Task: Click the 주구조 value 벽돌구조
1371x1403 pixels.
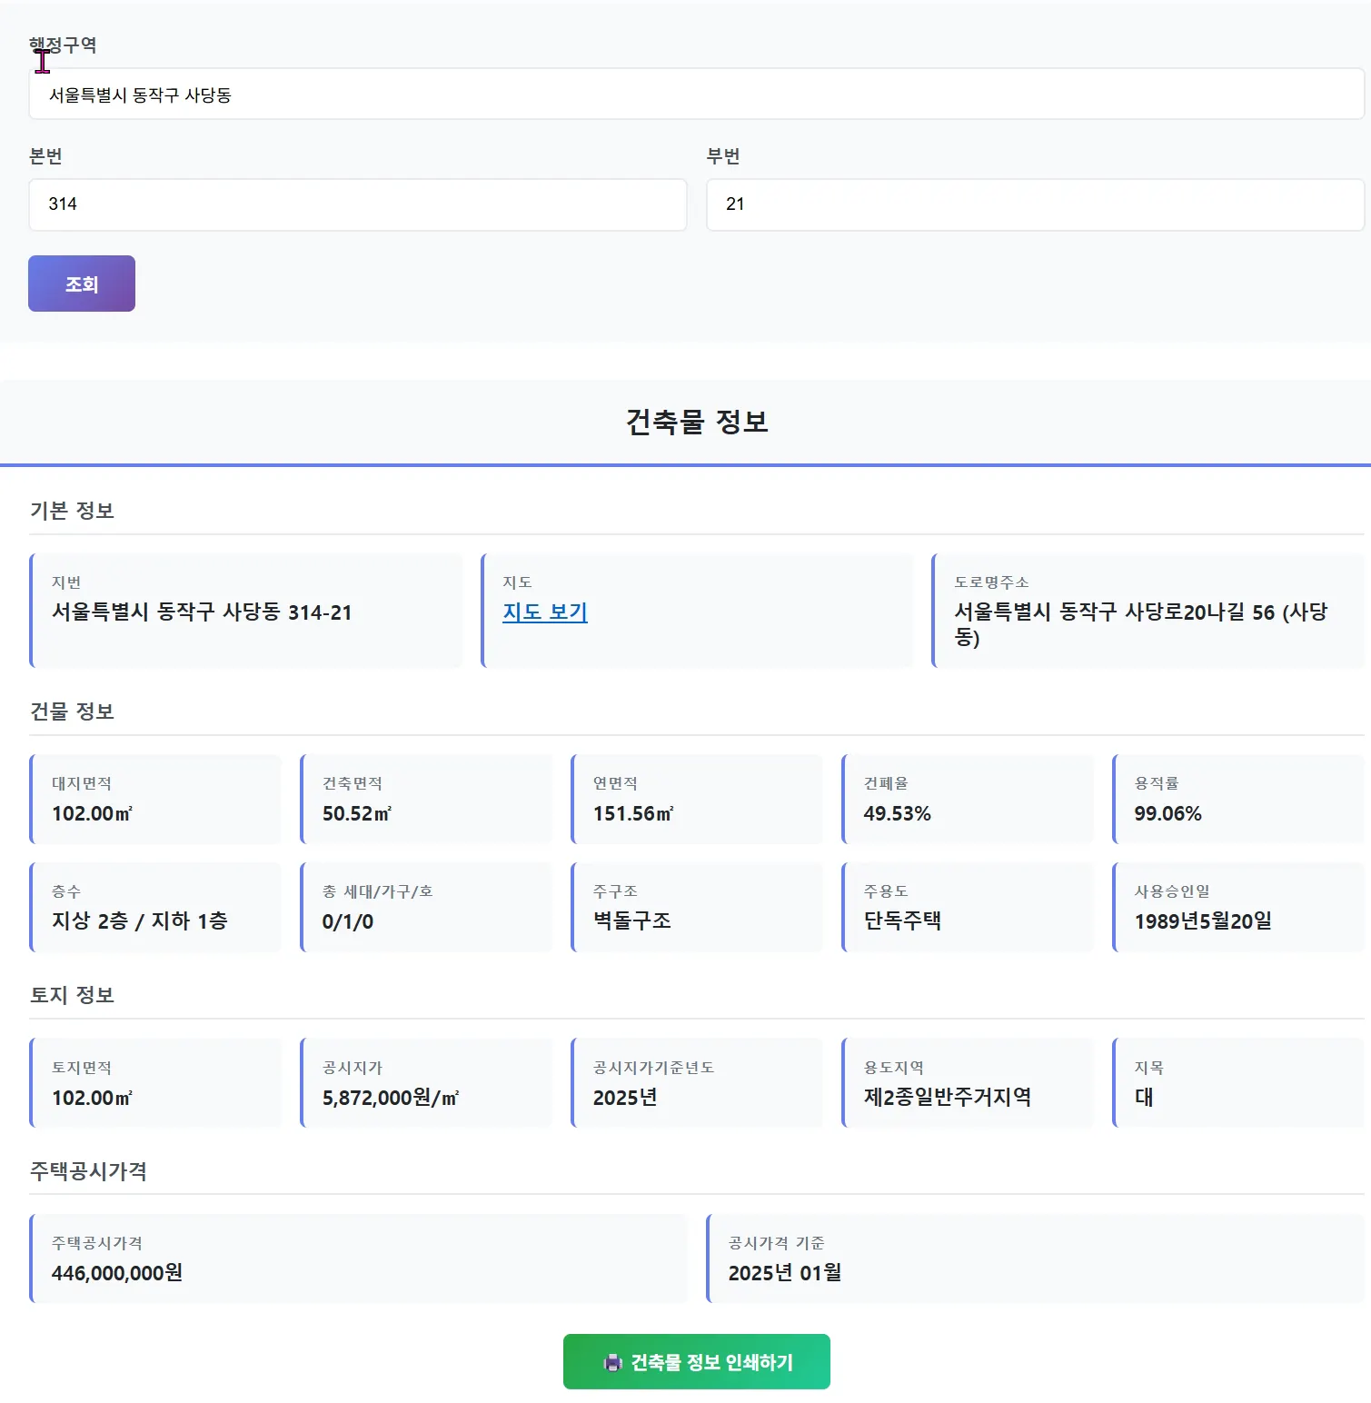Action: [x=632, y=921]
